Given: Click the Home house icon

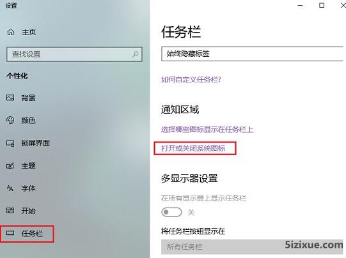Looking at the screenshot, I should 10,32.
